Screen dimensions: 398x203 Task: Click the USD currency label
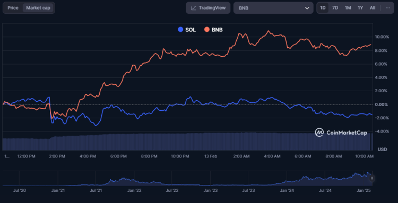[x=382, y=149]
